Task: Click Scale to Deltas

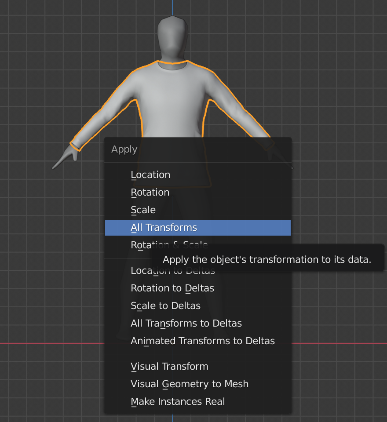Action: (165, 306)
